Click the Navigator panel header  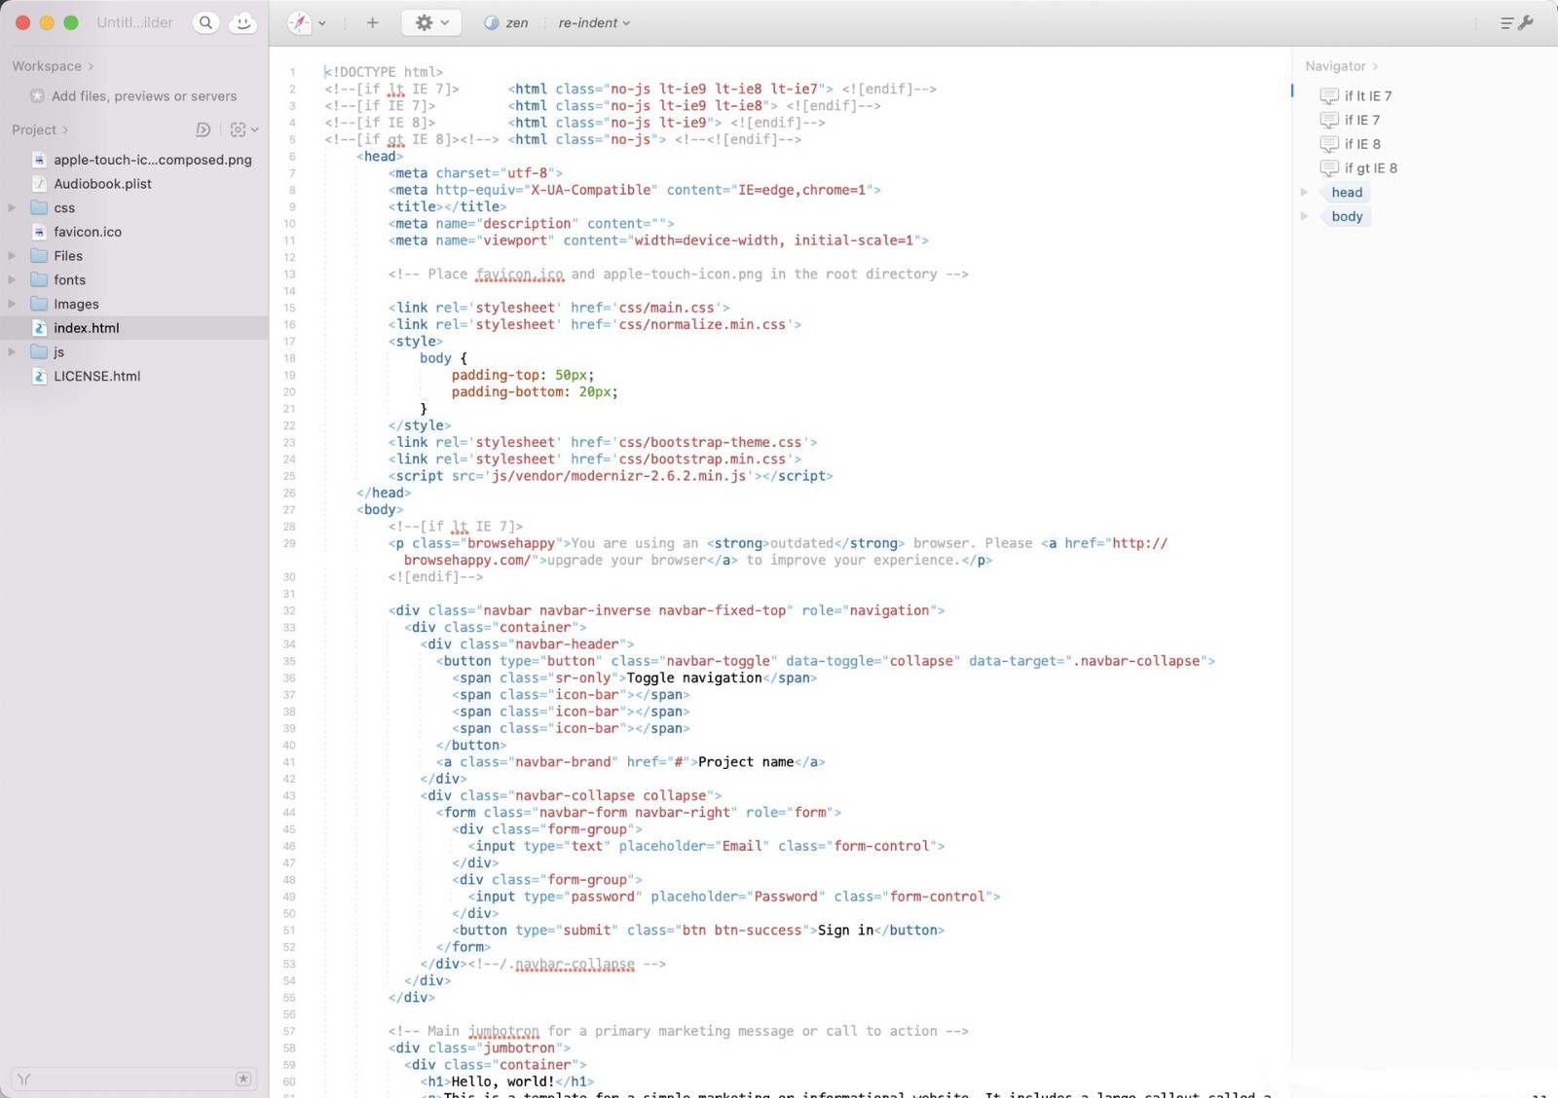pos(1341,66)
